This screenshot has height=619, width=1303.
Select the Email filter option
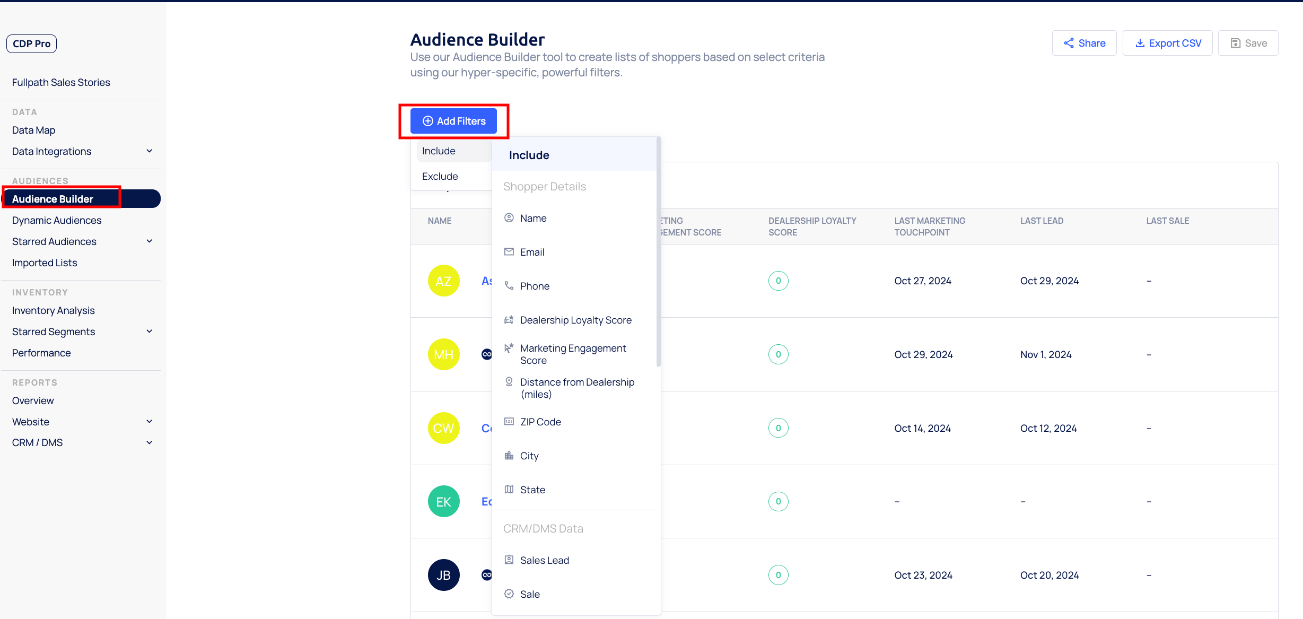point(532,252)
